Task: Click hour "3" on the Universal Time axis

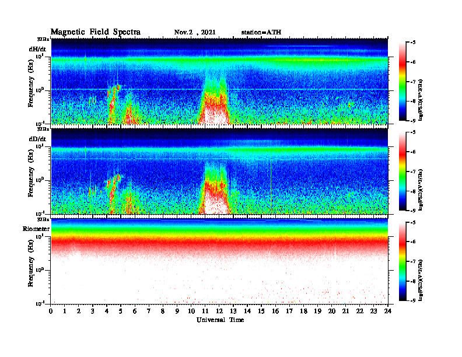Action: point(93,311)
